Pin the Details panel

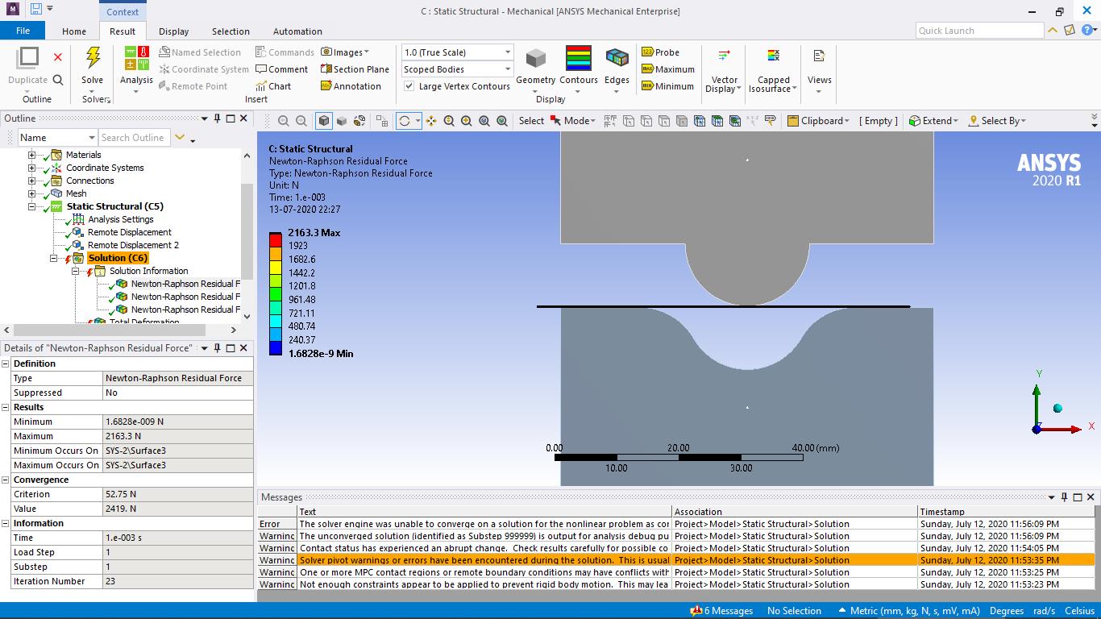coord(217,348)
